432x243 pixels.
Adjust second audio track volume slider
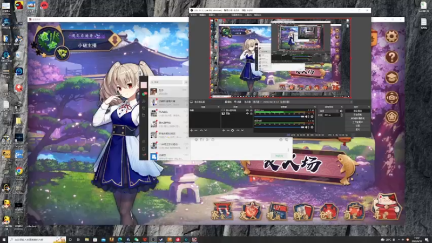pos(279,127)
